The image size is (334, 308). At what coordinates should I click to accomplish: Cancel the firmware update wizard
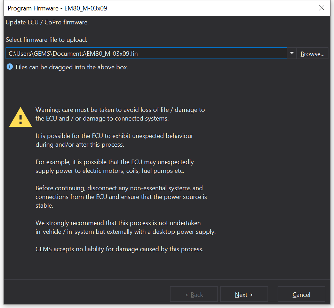coord(301,294)
